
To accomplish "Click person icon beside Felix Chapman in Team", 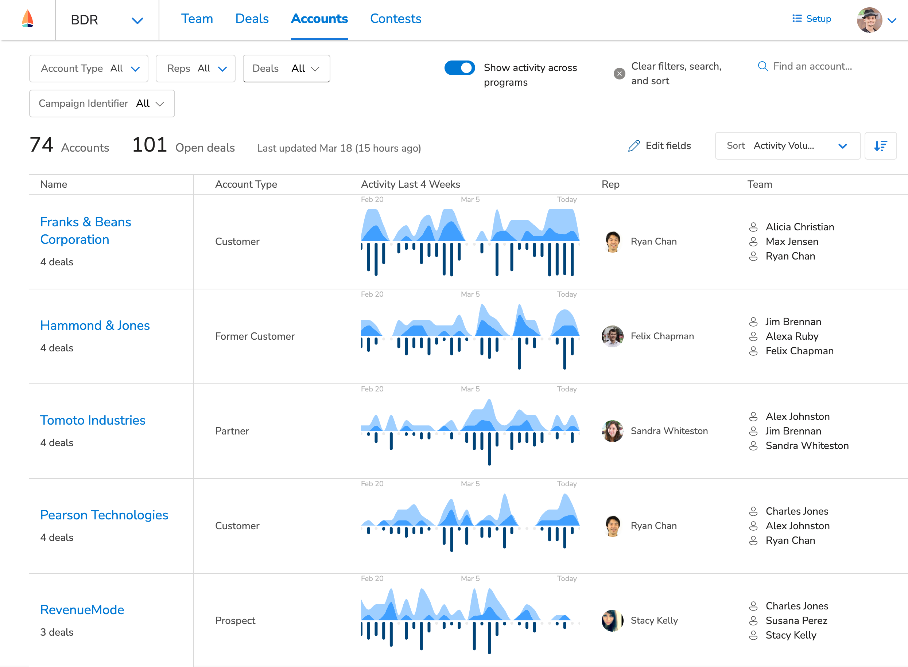I will pyautogui.click(x=753, y=351).
